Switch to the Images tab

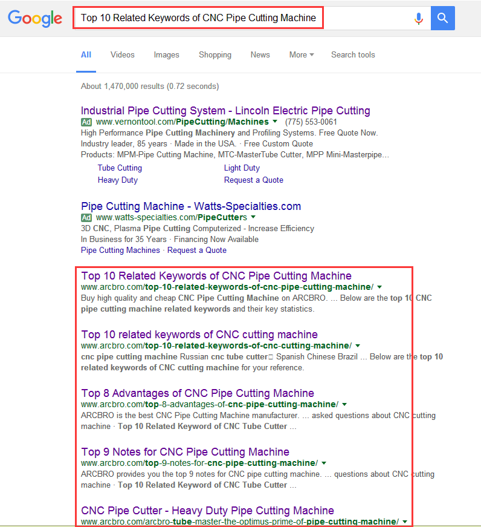click(x=166, y=55)
